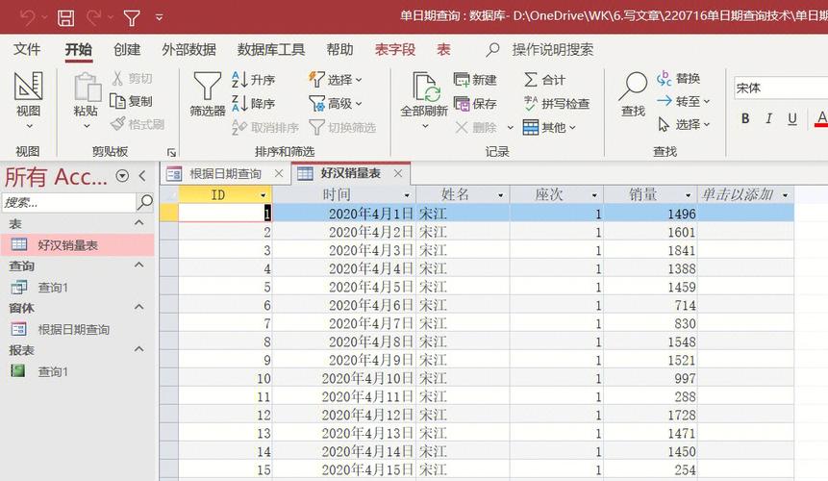This screenshot has width=828, height=481.
Task: Collapse the navigation pane with shutter arrow
Action: [x=142, y=176]
